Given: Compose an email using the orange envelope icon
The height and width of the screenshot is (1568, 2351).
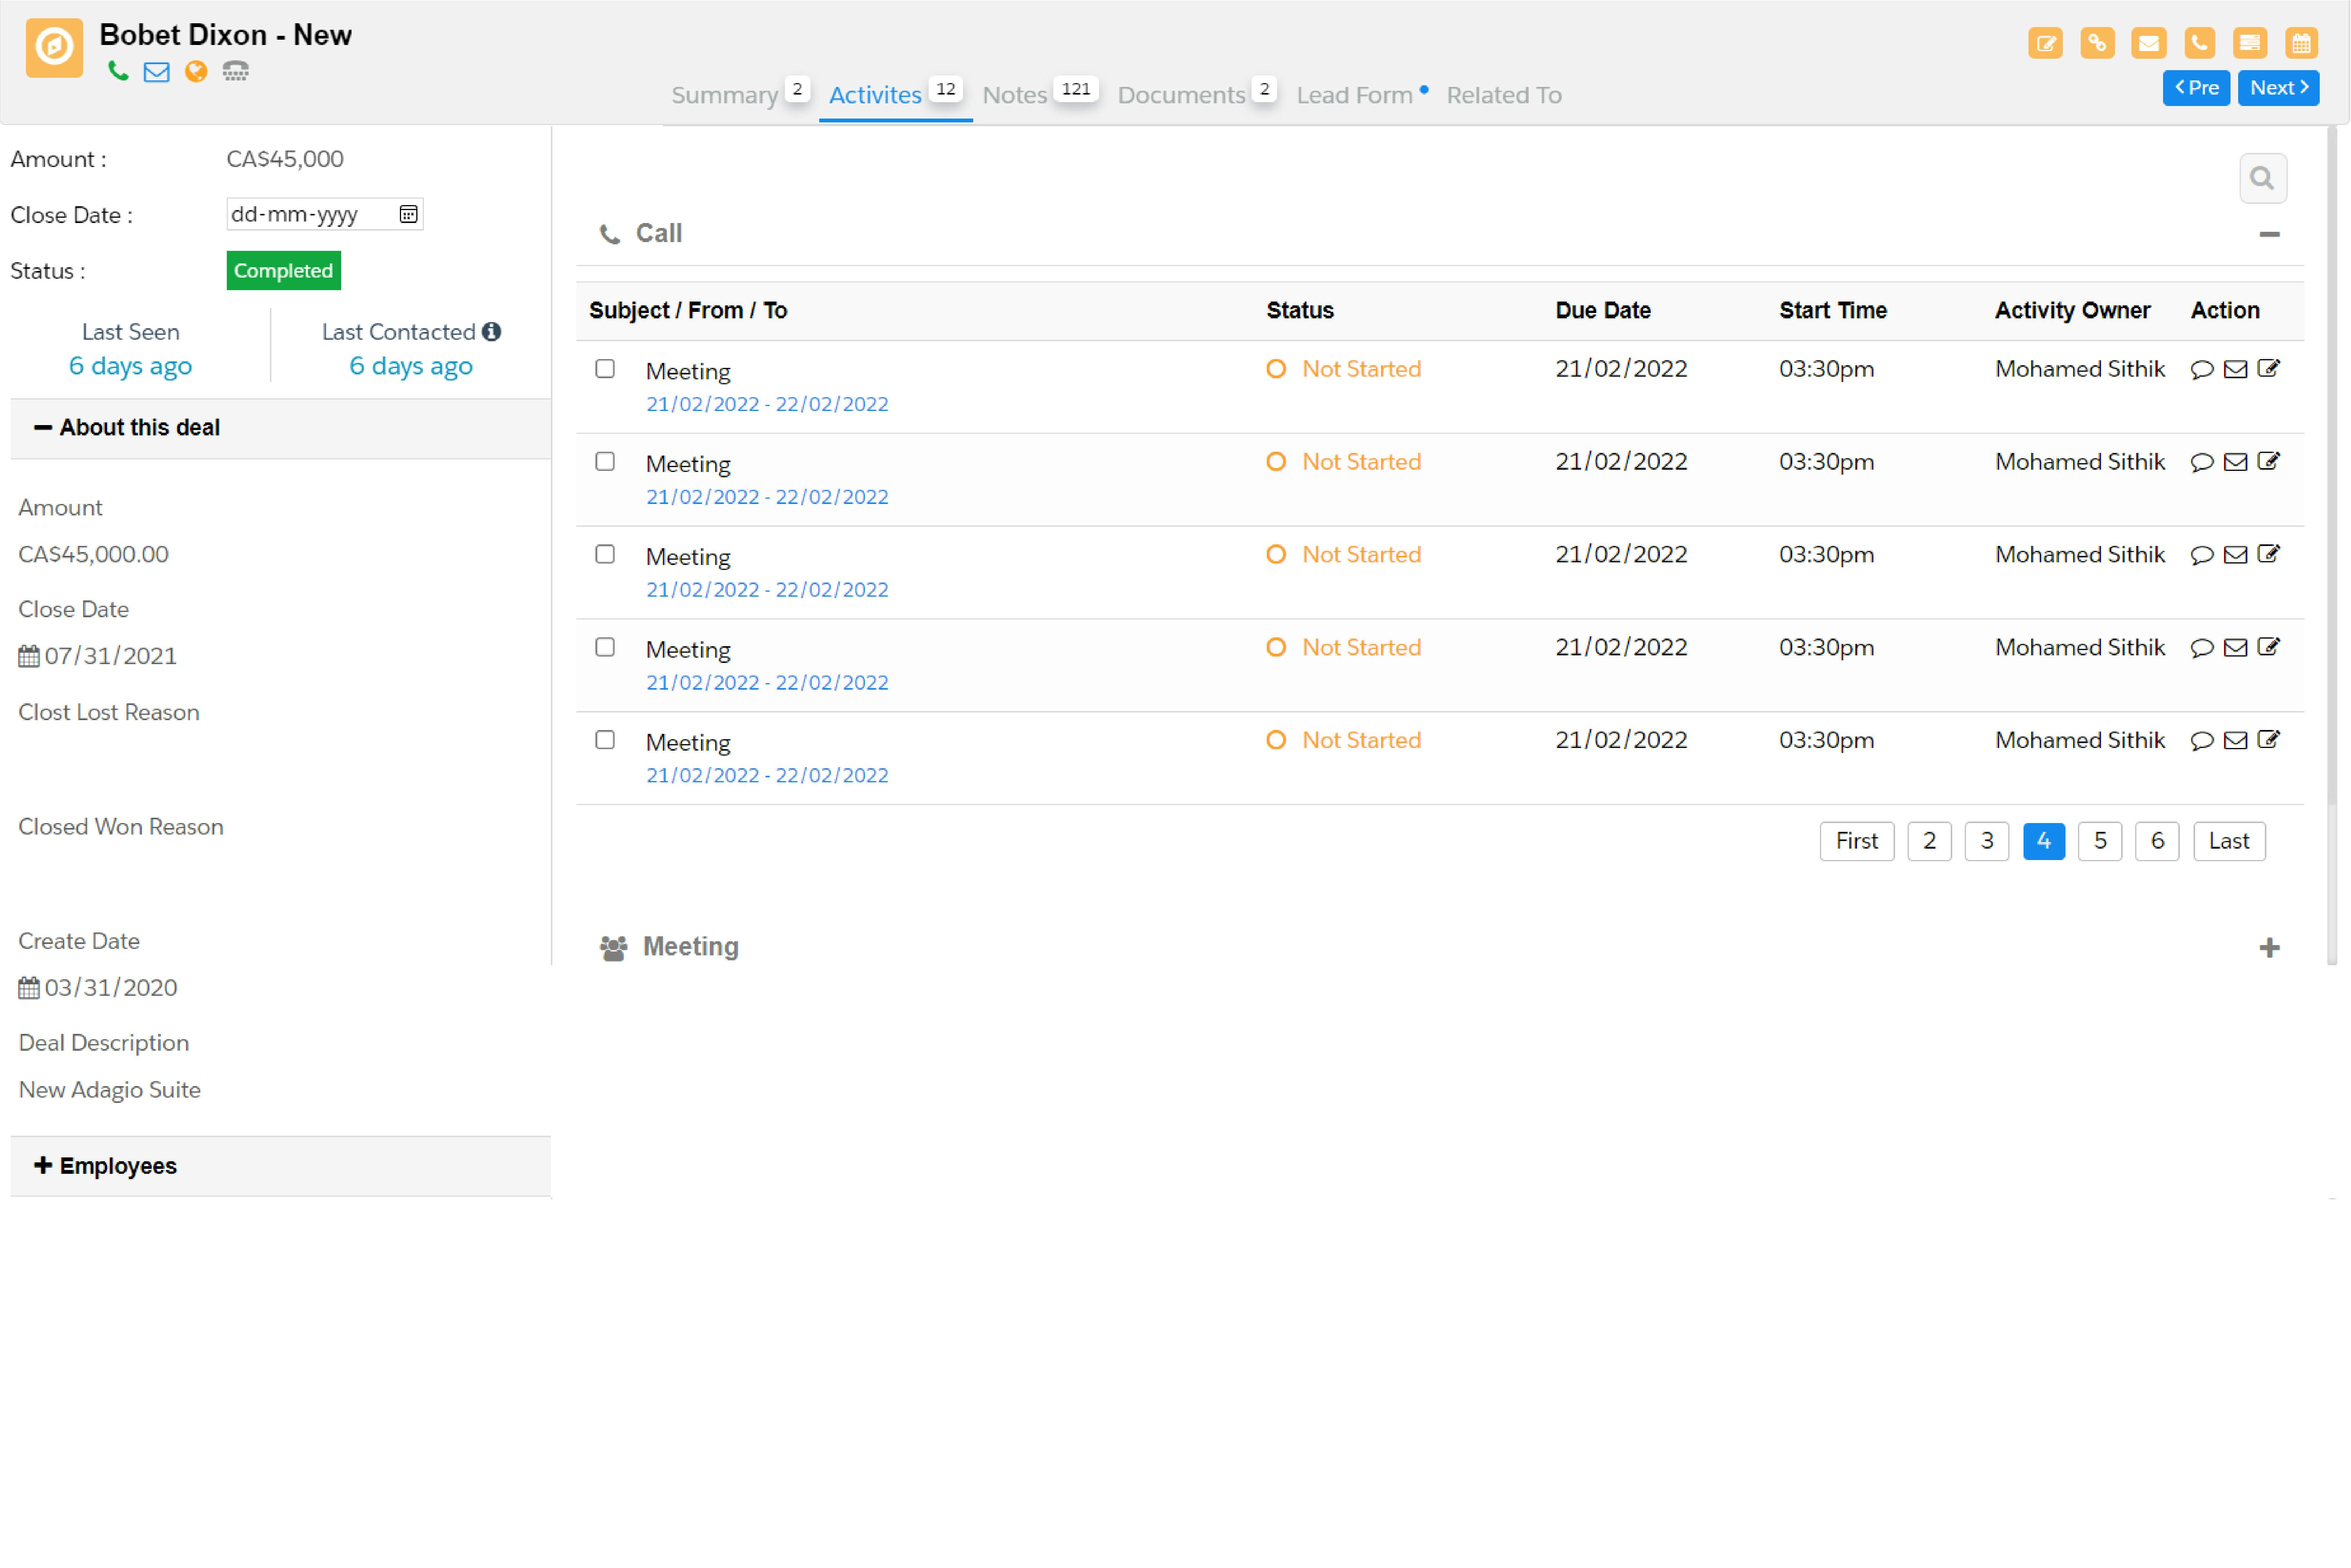Looking at the screenshot, I should [2148, 43].
